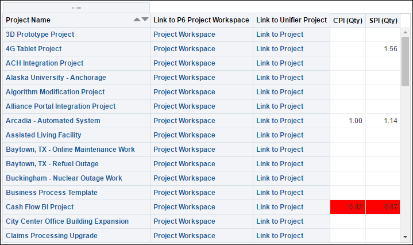
Task: Open Project Workspace for Alliance Portal Integration
Action: click(184, 106)
